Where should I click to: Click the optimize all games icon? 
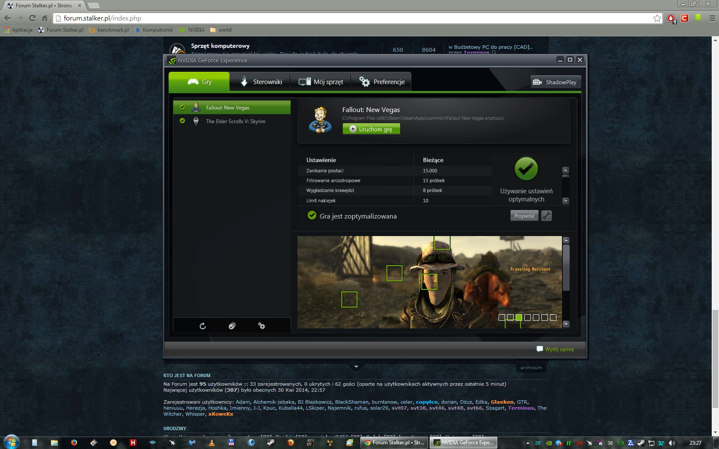[232, 326]
